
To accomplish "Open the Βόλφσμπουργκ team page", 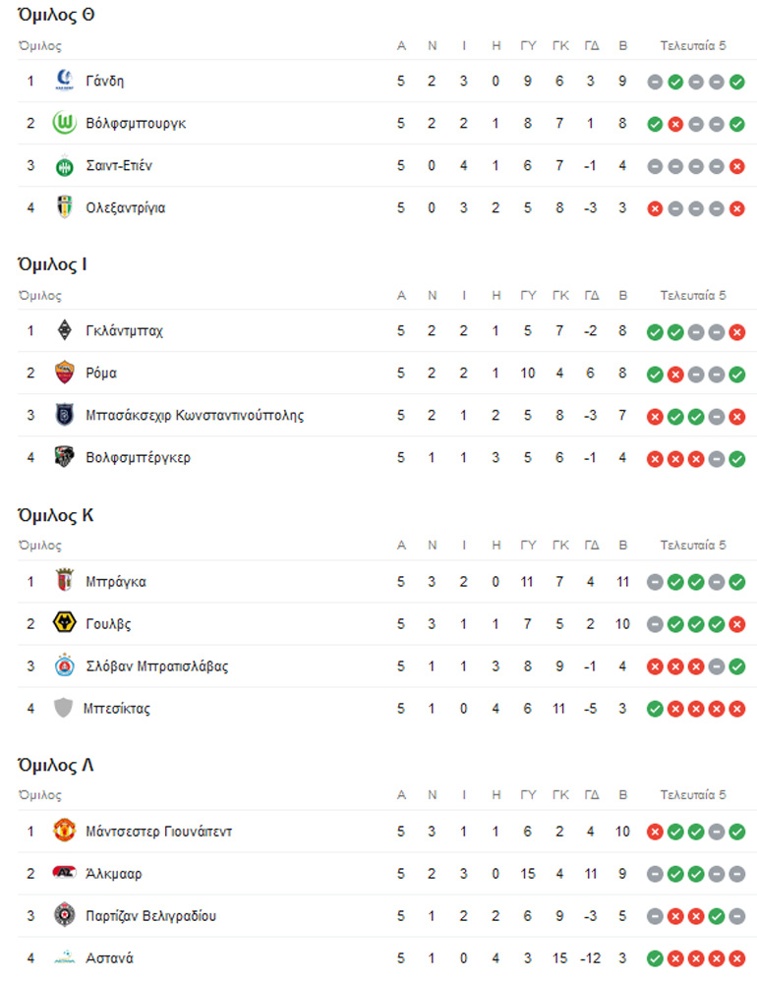I will coord(136,123).
